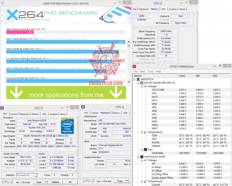This screenshot has height=186, width=232.
Task: Select Mainboard tab in CPU-Z Memory window
Action: 143,9
